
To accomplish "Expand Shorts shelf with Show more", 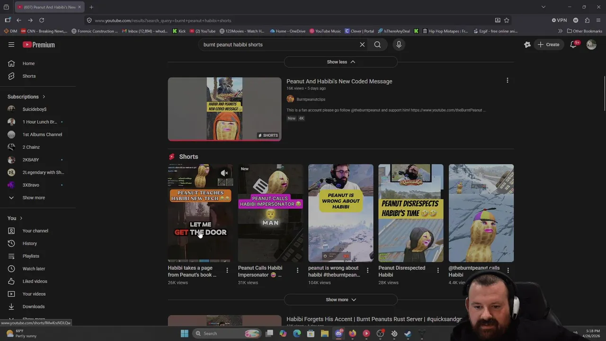I will [341, 300].
